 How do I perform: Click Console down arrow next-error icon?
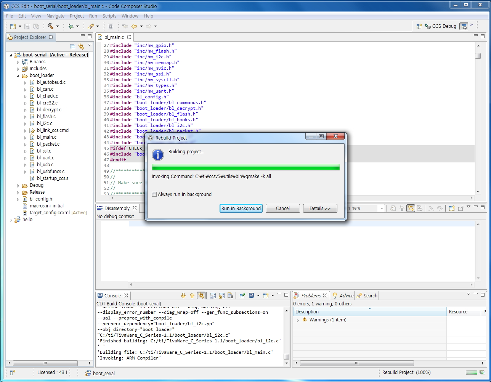coord(183,295)
